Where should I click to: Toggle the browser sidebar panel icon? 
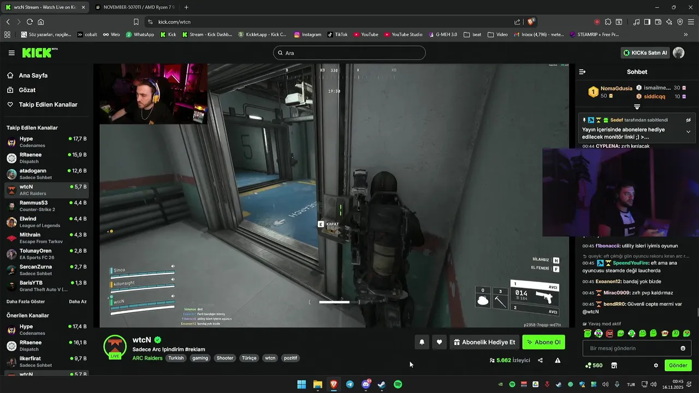point(647,22)
